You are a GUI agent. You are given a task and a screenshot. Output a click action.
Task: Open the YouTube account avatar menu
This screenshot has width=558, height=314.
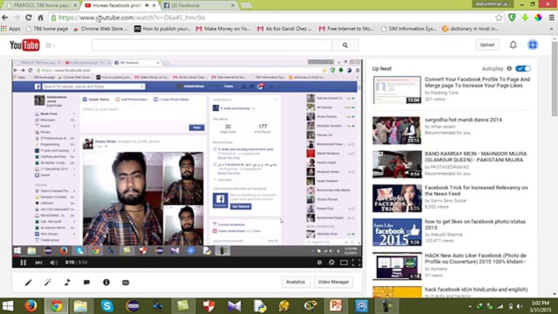pyautogui.click(x=533, y=45)
